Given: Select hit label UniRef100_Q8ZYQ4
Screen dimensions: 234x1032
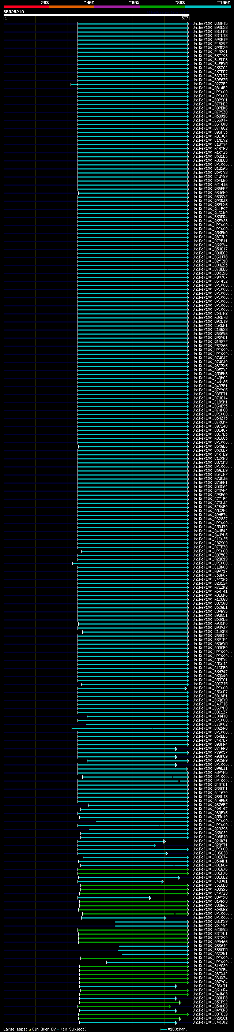Looking at the screenshot, I should 210,982.
